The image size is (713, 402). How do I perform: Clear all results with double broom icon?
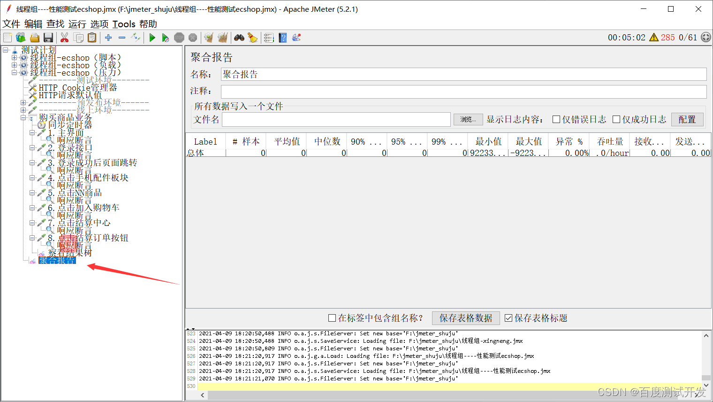point(222,38)
